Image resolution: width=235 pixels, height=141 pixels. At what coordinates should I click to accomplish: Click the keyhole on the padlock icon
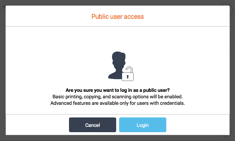(x=128, y=77)
